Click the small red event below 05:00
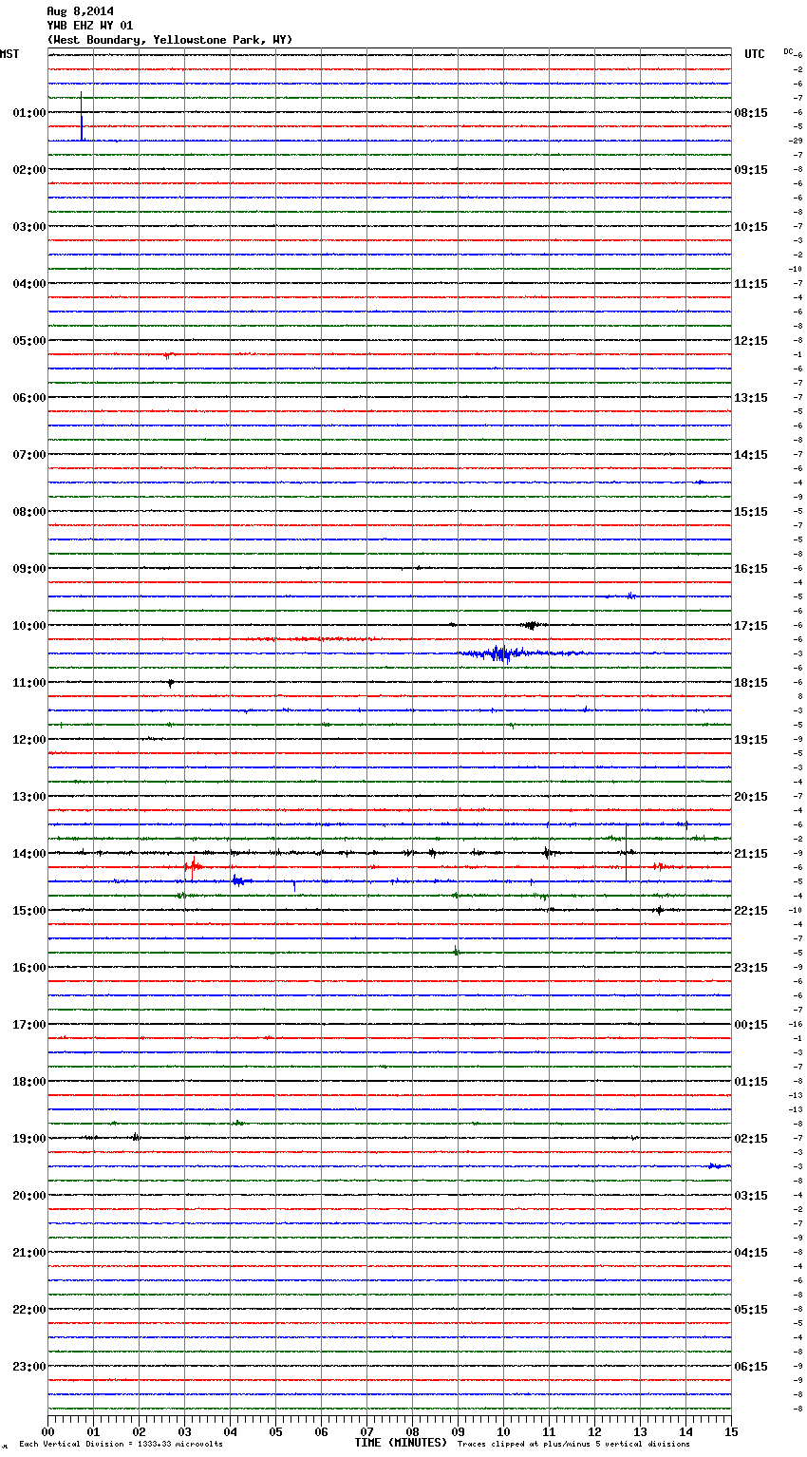This screenshot has width=807, height=1457. click(168, 355)
